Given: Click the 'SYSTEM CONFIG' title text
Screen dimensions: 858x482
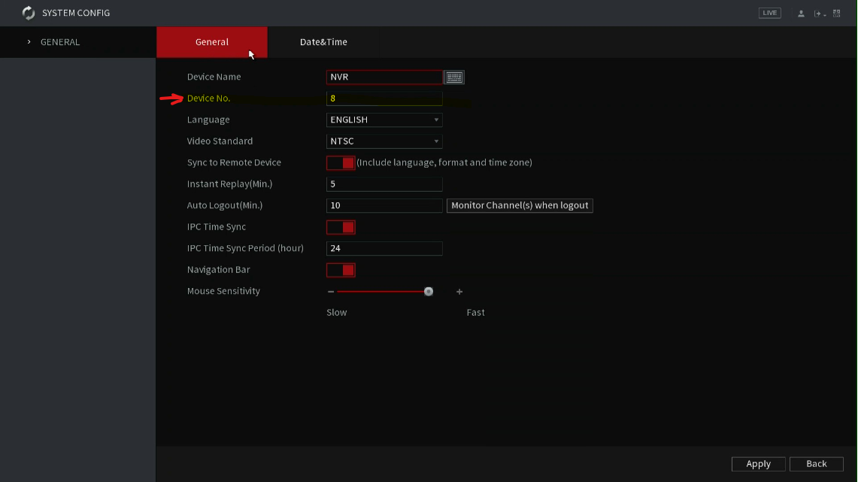Looking at the screenshot, I should [76, 13].
